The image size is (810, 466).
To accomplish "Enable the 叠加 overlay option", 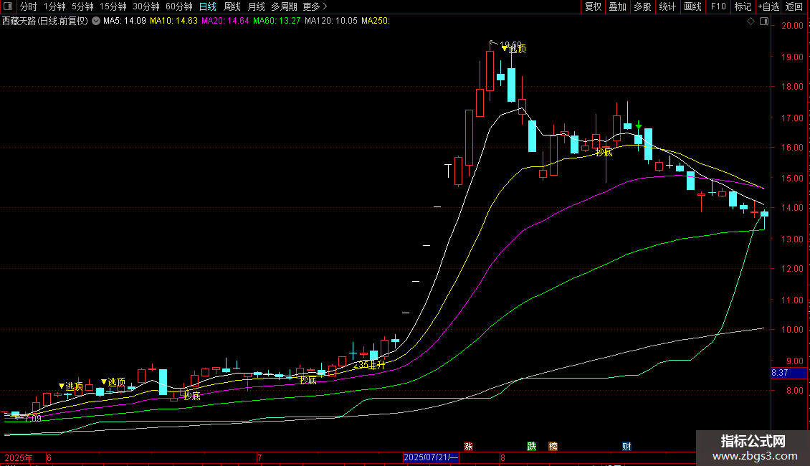I will click(617, 6).
